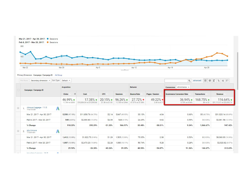Screen dimensions: 252x189
Task: Open the eCommerce conversions dropdown
Action: pyautogui.click(x=183, y=87)
